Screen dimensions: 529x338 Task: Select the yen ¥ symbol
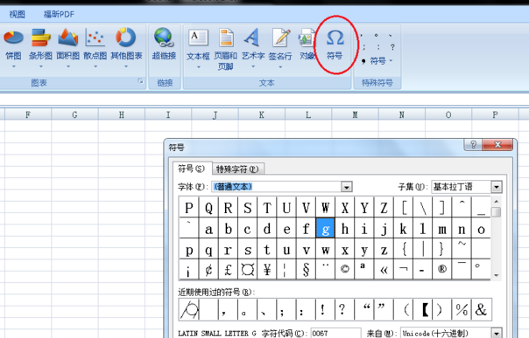click(x=267, y=269)
